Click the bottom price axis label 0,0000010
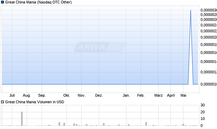Image resolution: width=217 pixels, height=129 pixels. [209, 84]
